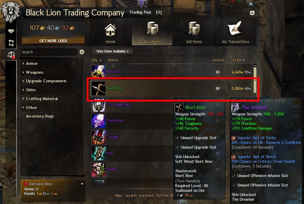Open the currency exchange arrows icon
Screen dimensions: 304x204
point(11,43)
